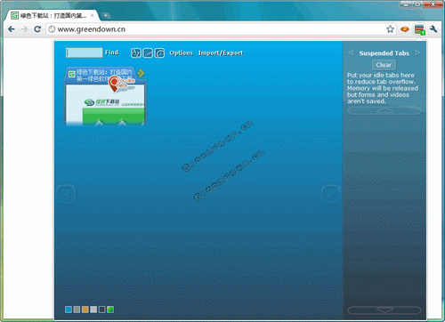Image resolution: width=445 pixels, height=322 pixels.
Task: Click the left arrow beside Suspended Tabs
Action: tap(351, 52)
